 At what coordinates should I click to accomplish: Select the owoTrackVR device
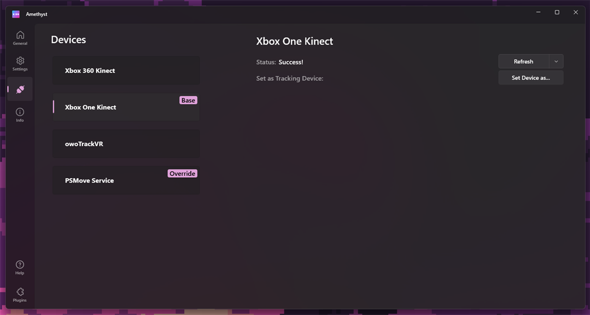[126, 144]
